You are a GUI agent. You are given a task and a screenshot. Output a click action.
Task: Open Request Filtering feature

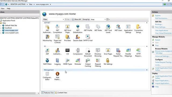(x=98, y=63)
